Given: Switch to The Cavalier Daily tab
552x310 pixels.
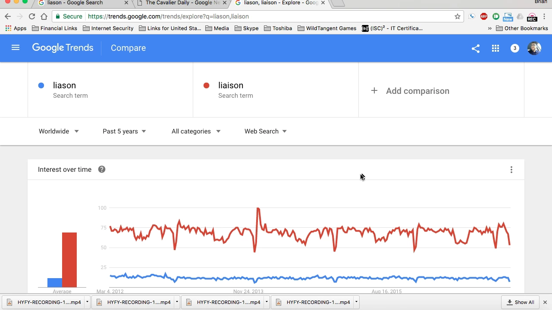Looking at the screenshot, I should tap(183, 3).
